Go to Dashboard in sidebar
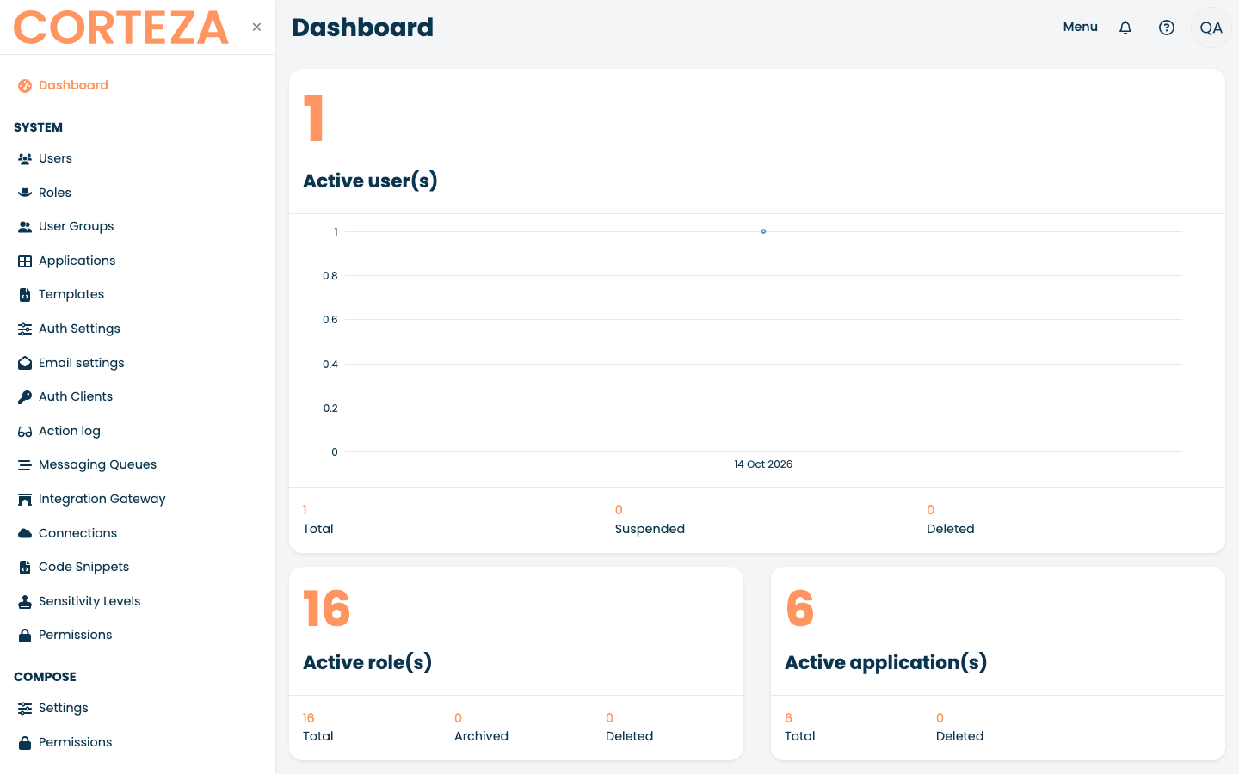1239x774 pixels. [73, 85]
